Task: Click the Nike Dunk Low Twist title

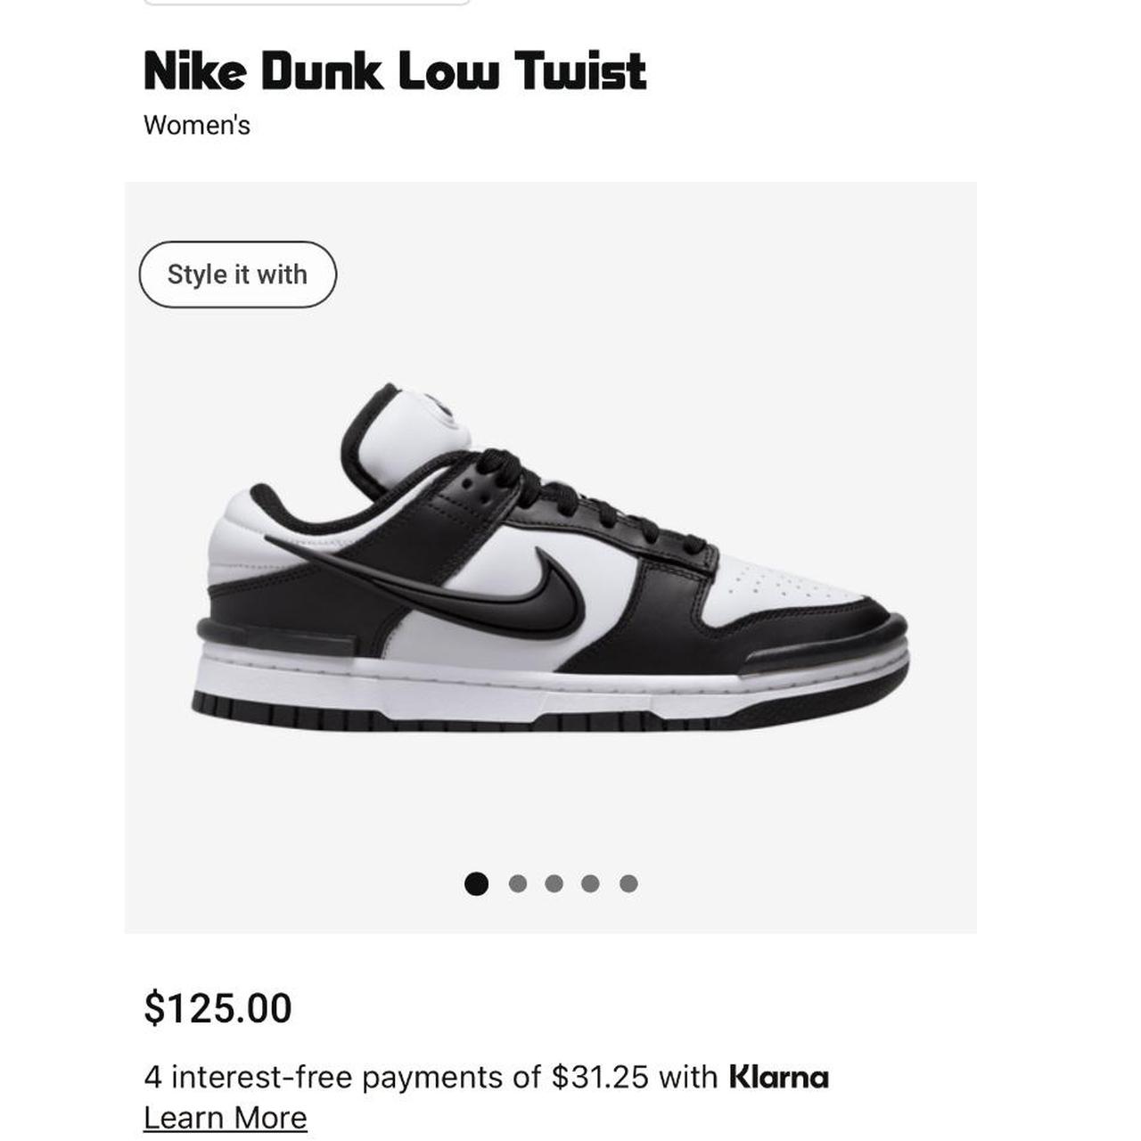Action: tap(395, 70)
